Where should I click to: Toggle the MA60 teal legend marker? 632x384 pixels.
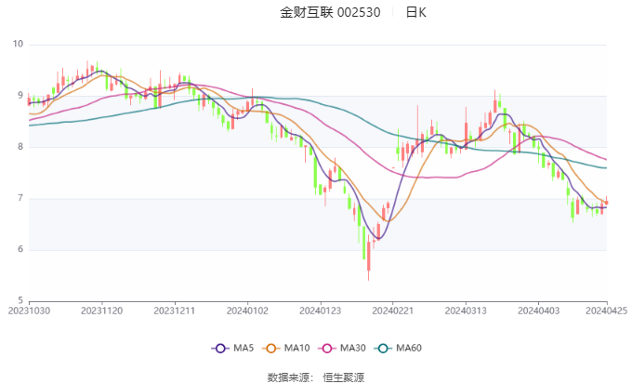pos(383,348)
